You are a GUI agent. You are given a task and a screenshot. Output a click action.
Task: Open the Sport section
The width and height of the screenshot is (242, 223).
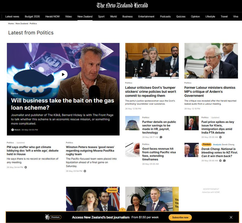click(x=101, y=16)
